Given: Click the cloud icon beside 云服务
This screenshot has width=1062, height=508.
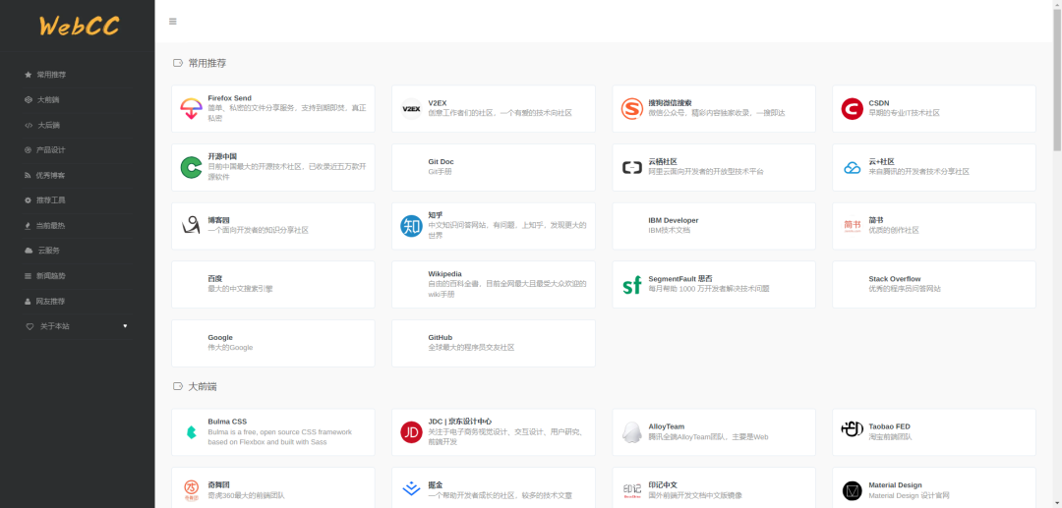Looking at the screenshot, I should point(29,251).
